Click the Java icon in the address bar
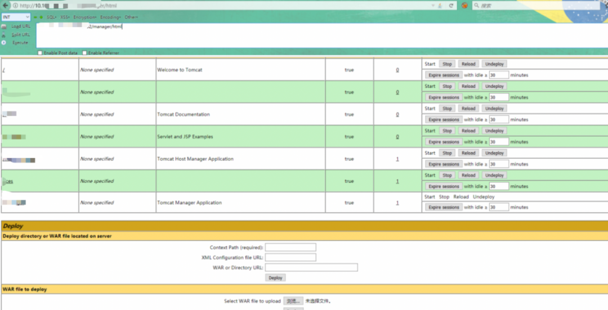Image resolution: width=608 pixels, height=310 pixels. (x=440, y=6)
